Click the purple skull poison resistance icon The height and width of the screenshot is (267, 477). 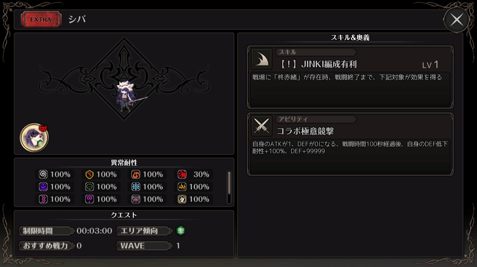click(43, 187)
